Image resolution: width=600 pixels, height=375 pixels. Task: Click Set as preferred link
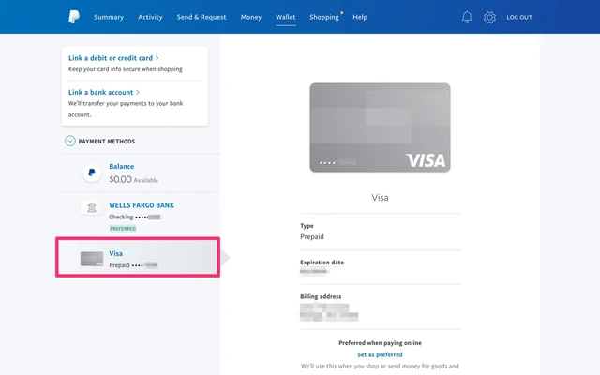[380, 355]
